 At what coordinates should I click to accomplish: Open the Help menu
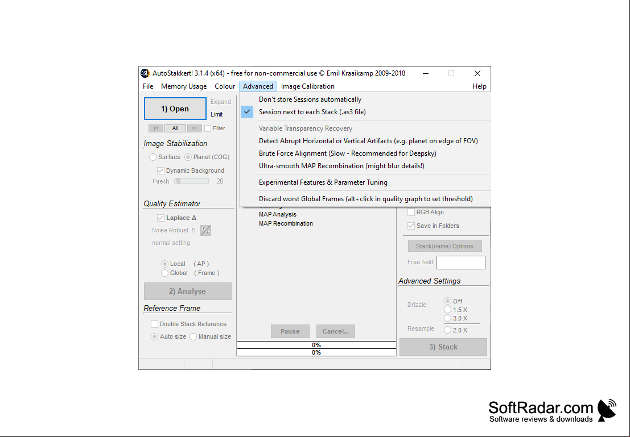point(479,86)
